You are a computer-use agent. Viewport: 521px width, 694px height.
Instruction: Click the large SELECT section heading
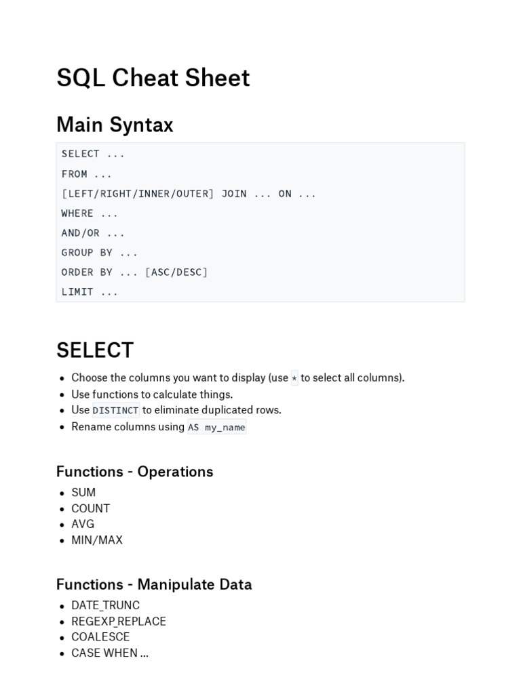(95, 350)
